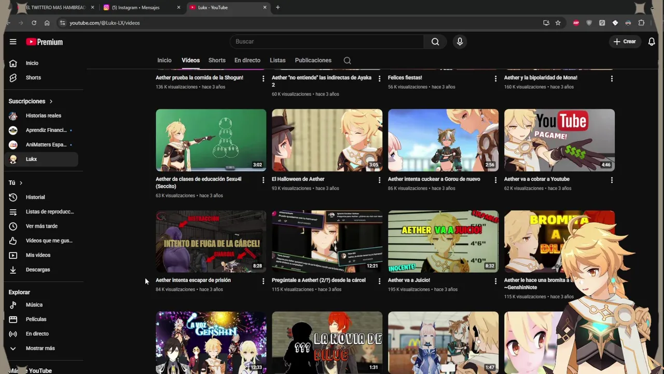664x374 pixels.
Task: Switch to the Inicio channel tab
Action: pos(164,60)
